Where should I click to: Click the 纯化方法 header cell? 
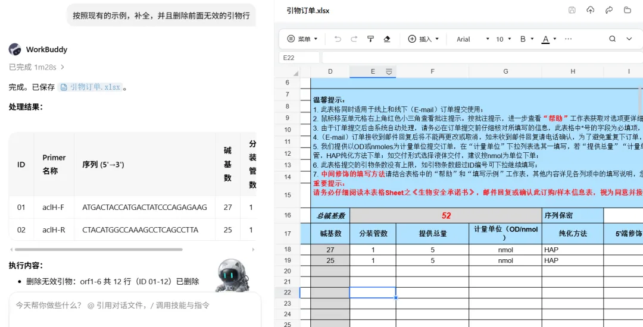(573, 234)
